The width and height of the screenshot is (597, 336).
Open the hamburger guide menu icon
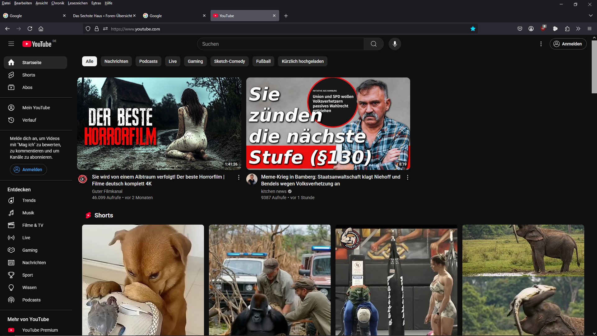pyautogui.click(x=11, y=44)
